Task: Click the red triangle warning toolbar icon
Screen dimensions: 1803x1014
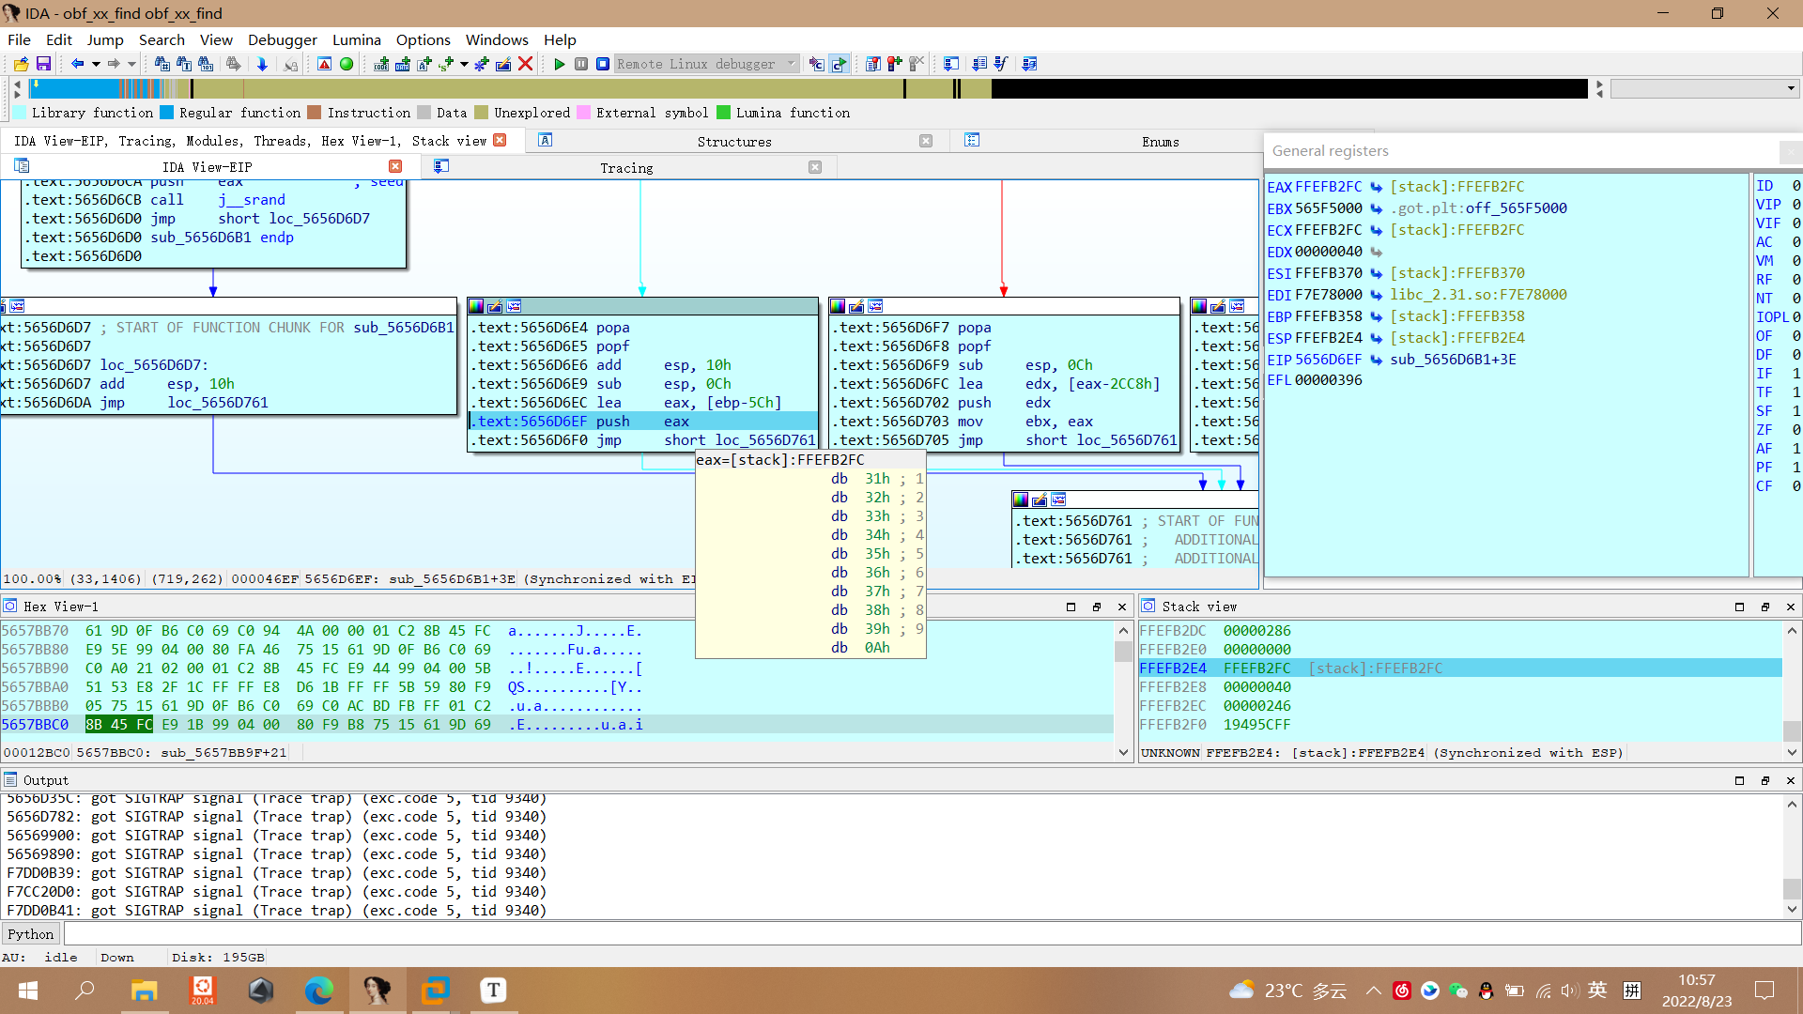Action: pos(324,64)
